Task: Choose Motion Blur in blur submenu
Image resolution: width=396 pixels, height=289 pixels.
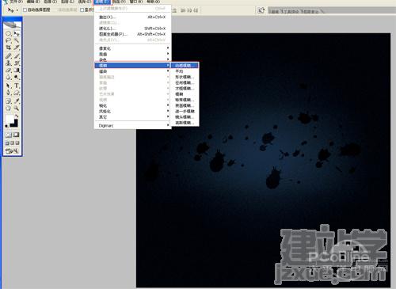Action: tap(185, 66)
